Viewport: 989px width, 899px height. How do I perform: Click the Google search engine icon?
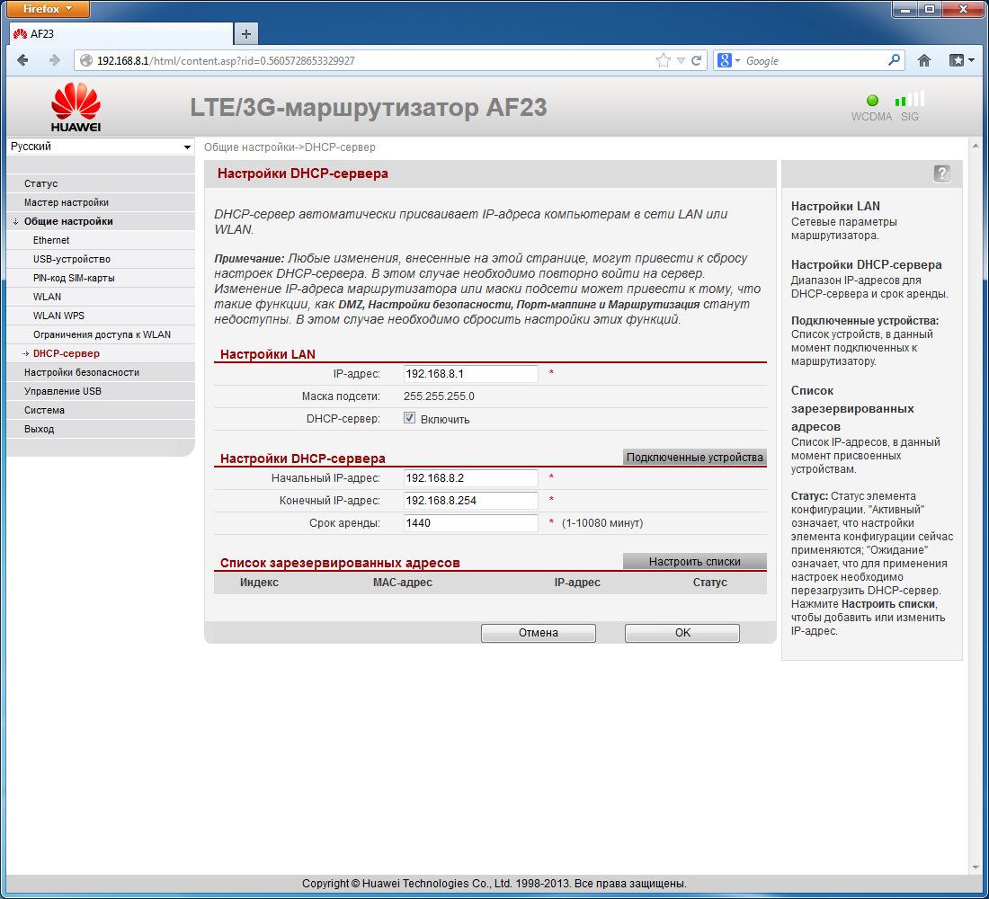click(724, 60)
